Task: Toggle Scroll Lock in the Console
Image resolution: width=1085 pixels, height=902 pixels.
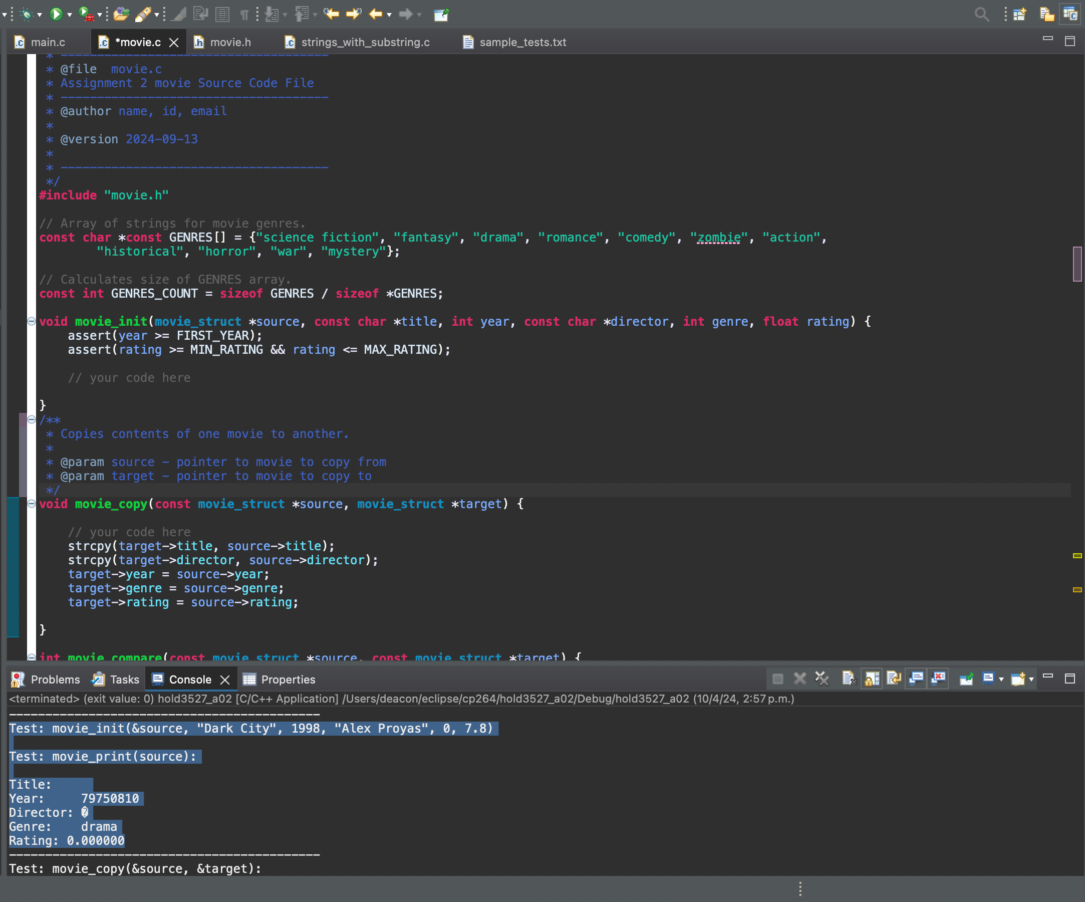Action: coord(872,679)
